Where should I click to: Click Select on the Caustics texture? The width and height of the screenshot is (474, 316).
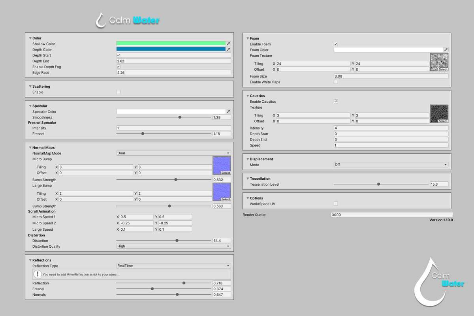click(443, 121)
